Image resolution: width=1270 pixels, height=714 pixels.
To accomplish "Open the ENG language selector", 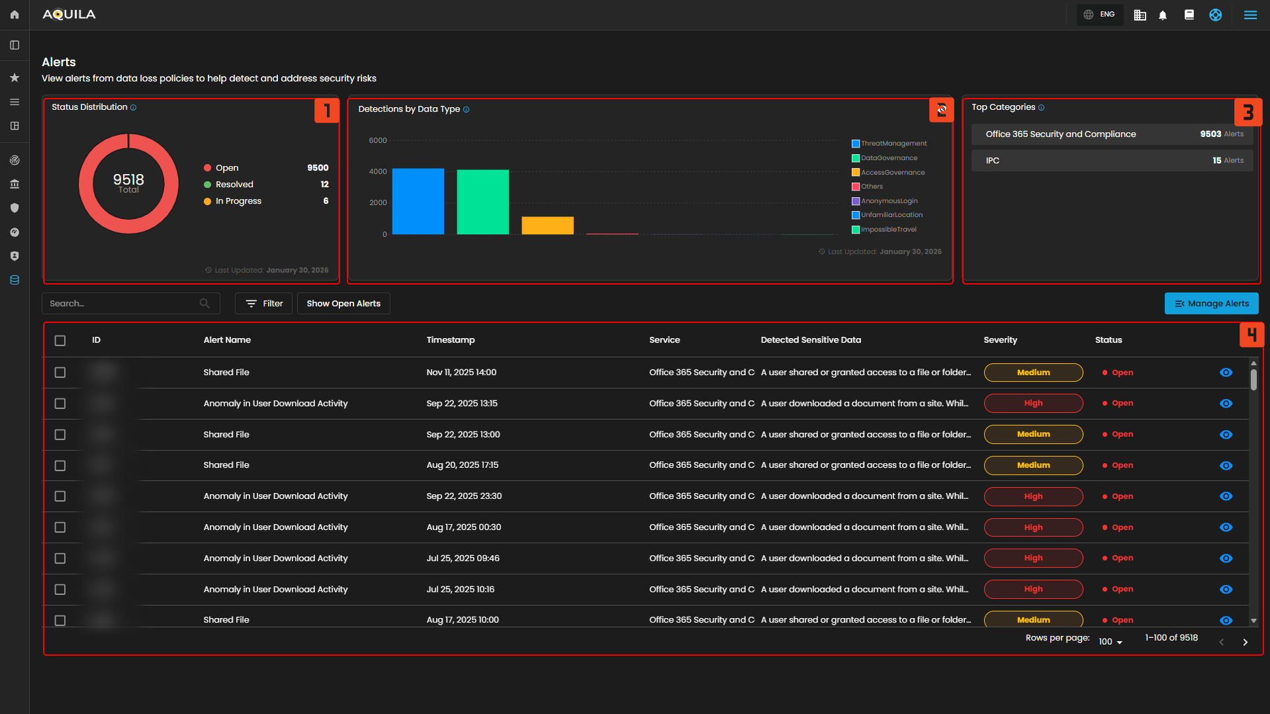I will (1099, 15).
